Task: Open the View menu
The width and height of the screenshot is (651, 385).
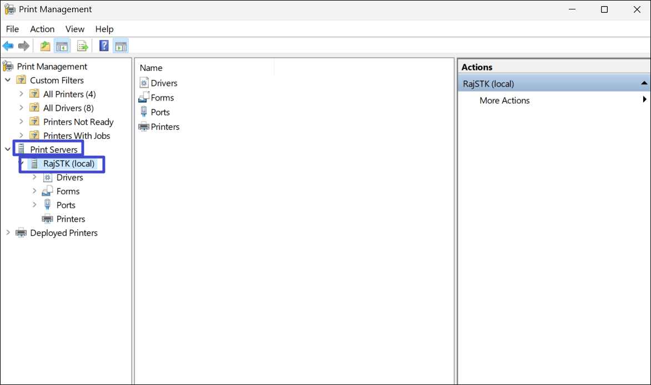Action: 75,29
